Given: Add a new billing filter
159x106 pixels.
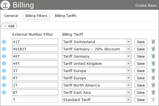Looking at the screenshot, I should [9, 26].
